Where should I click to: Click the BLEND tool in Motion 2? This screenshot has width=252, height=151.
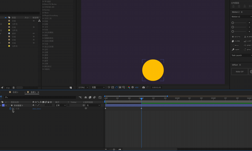tap(248, 37)
